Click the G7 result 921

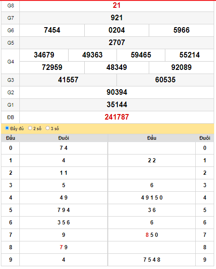pyautogui.click(x=117, y=18)
